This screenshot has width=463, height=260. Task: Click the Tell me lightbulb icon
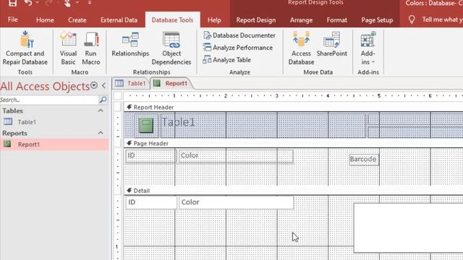coord(412,19)
